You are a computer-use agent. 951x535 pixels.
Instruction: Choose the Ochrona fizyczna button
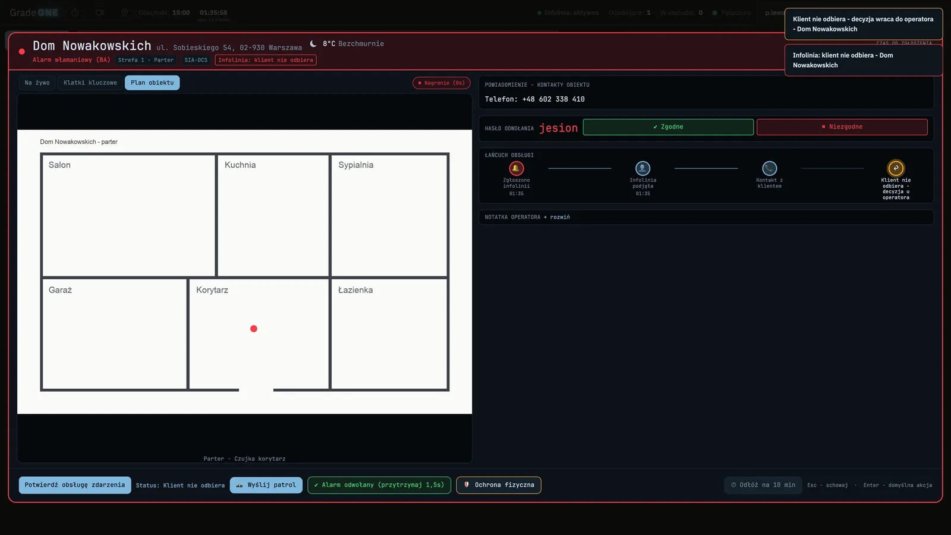coord(499,485)
